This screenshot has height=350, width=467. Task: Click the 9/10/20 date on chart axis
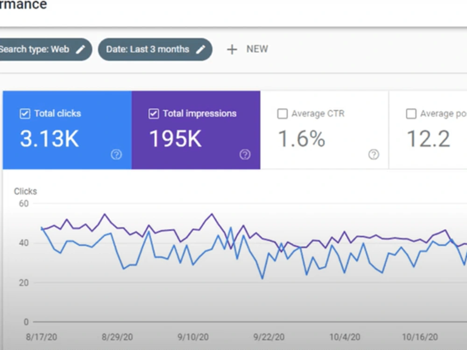click(x=193, y=337)
